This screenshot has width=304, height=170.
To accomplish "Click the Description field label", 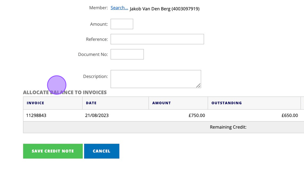I will (x=95, y=76).
